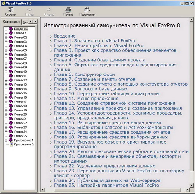The height and width of the screenshot is (194, 195).
Task: Expand the Глава 10 tree node
Action: [x=6, y=72]
